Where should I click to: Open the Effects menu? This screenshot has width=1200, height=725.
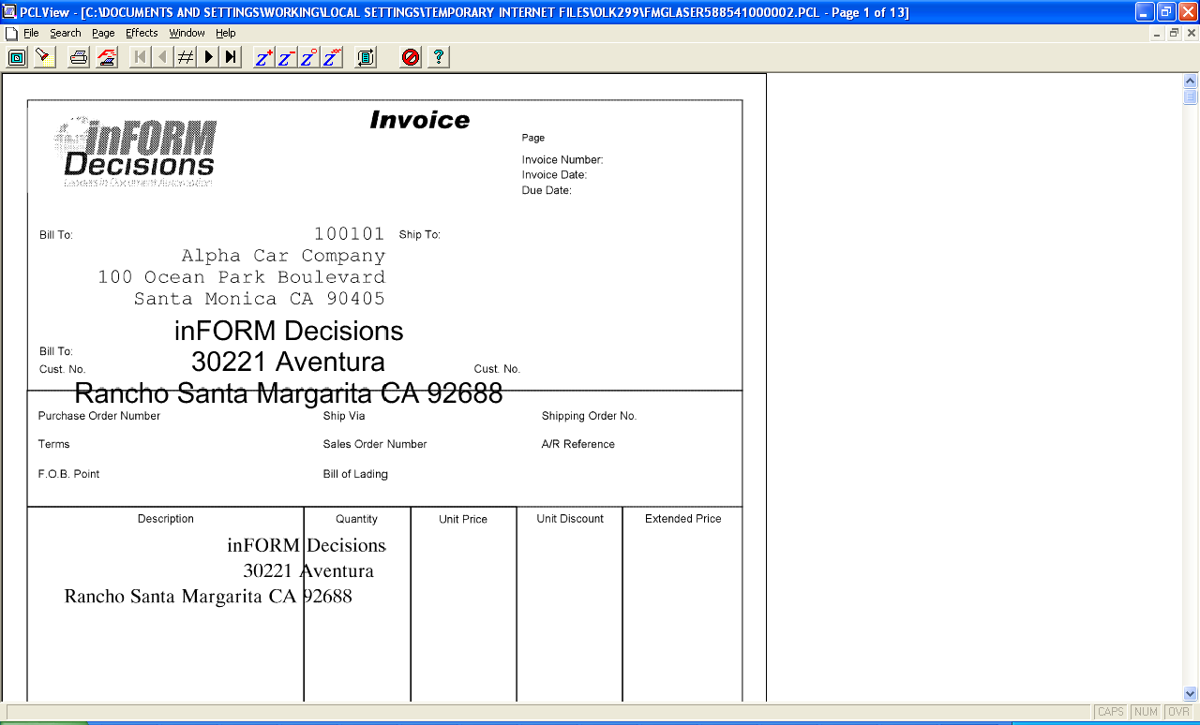pyautogui.click(x=142, y=33)
